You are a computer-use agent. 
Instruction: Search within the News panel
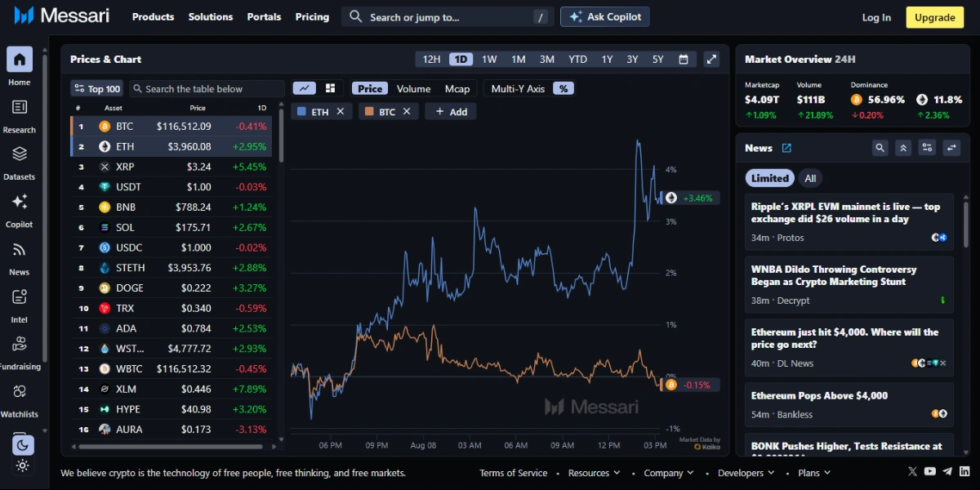click(x=880, y=148)
